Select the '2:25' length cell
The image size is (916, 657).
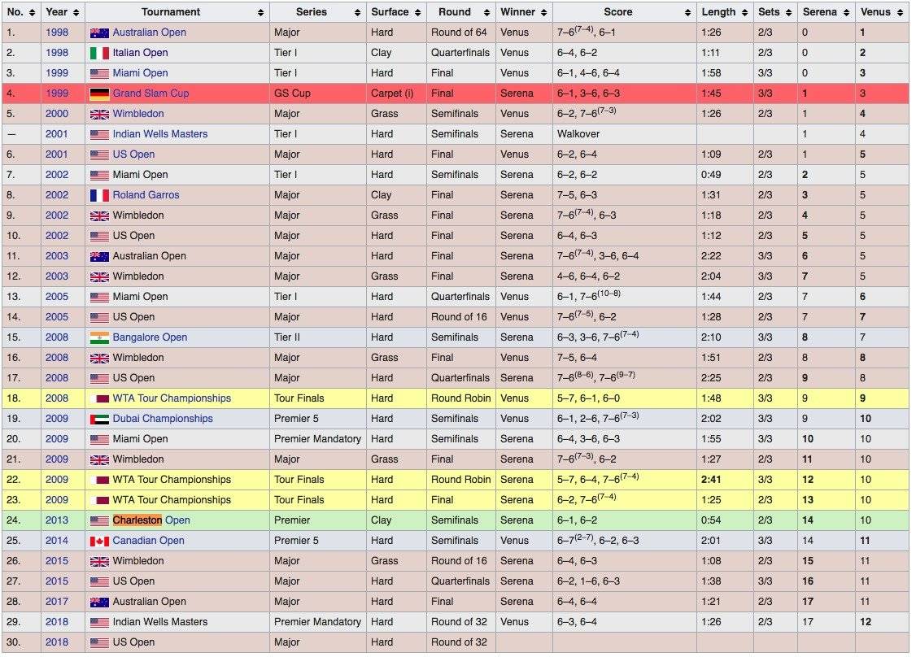(724, 378)
